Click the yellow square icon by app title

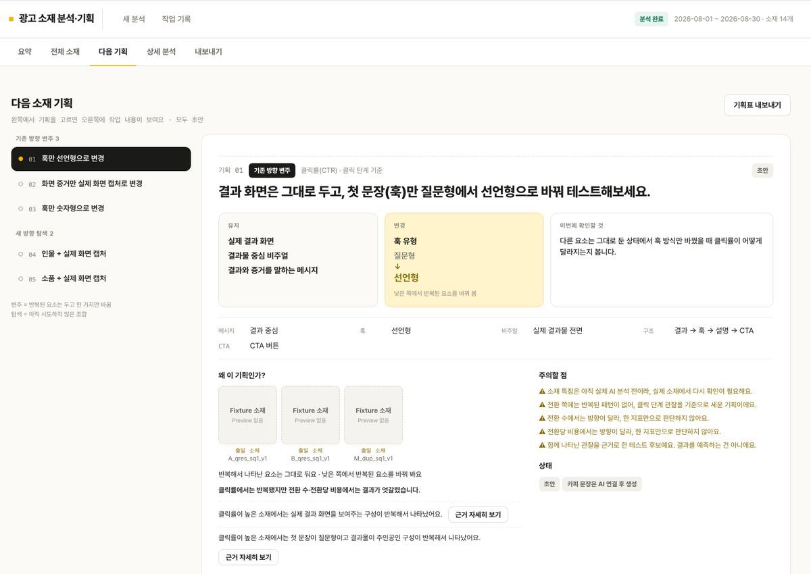11,19
